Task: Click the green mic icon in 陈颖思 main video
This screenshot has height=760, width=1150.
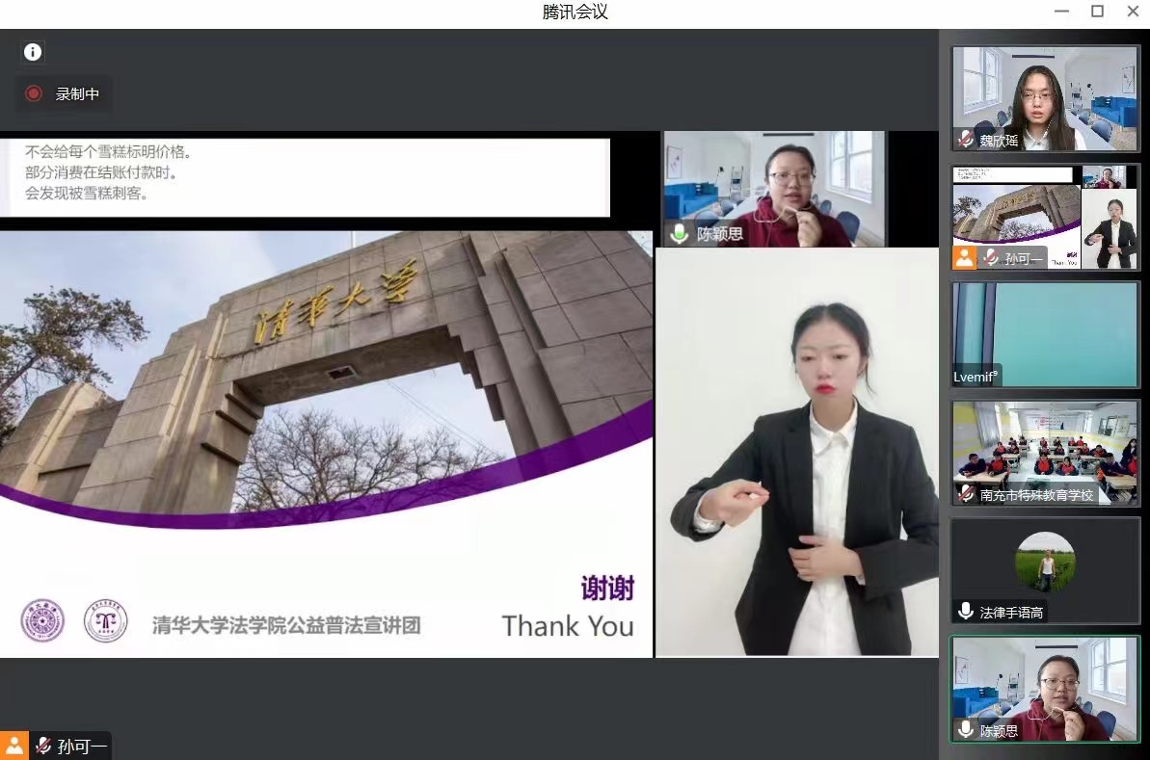Action: (x=682, y=233)
